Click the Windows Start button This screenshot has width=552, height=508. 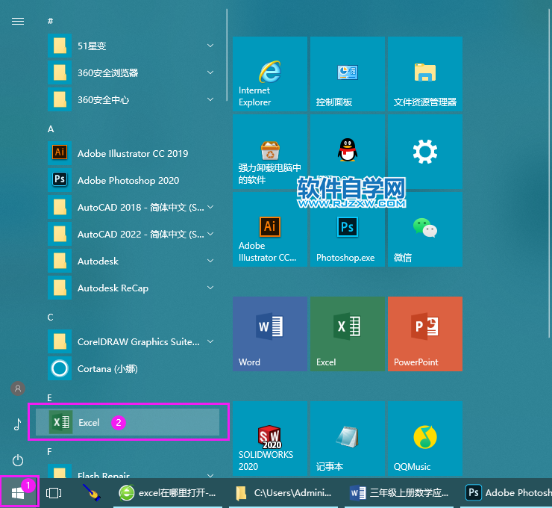(x=17, y=493)
